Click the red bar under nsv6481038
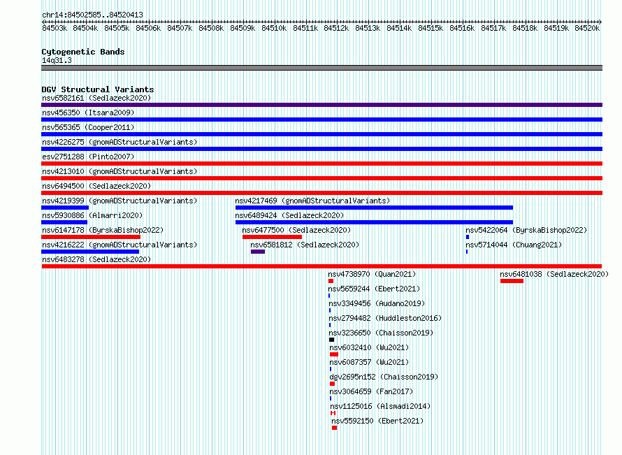 [x=512, y=281]
